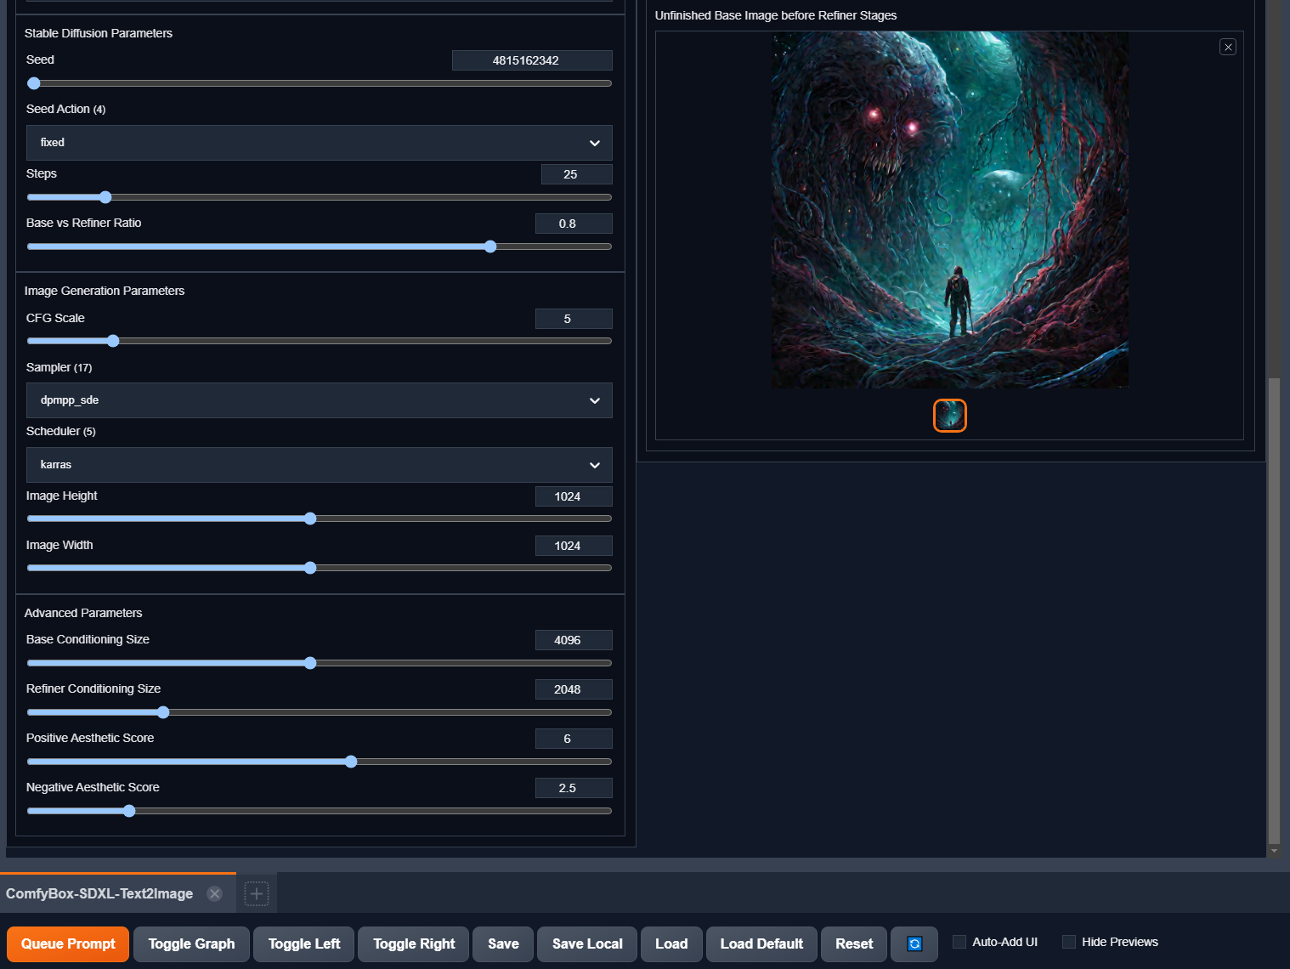Adjust the Image Width slider

(320, 568)
